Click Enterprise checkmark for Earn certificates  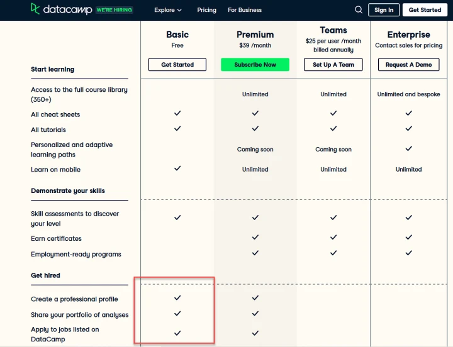coord(408,237)
